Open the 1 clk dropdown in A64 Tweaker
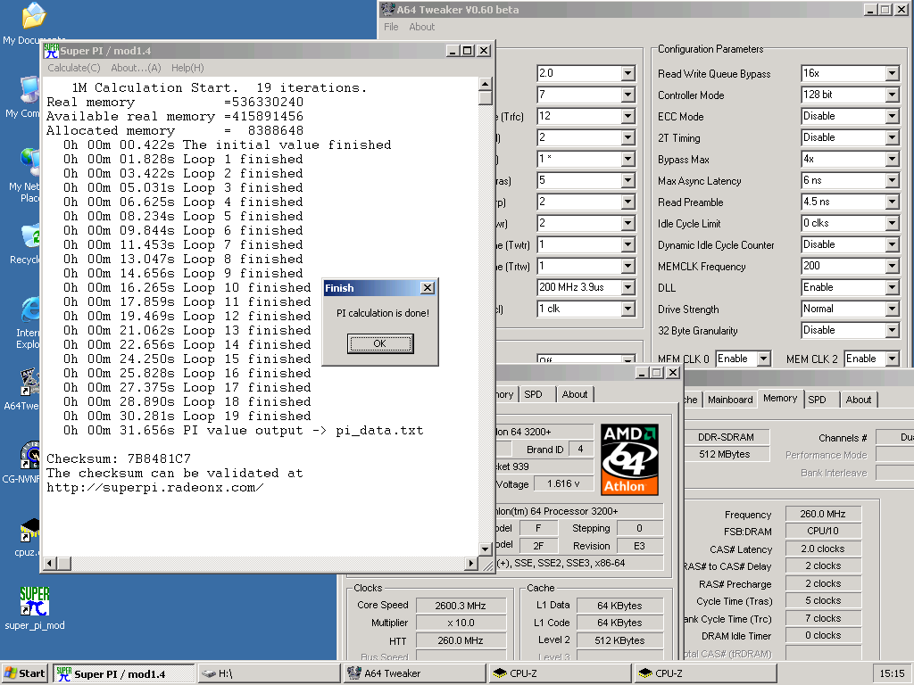Viewport: 914px width, 685px height. 627,309
